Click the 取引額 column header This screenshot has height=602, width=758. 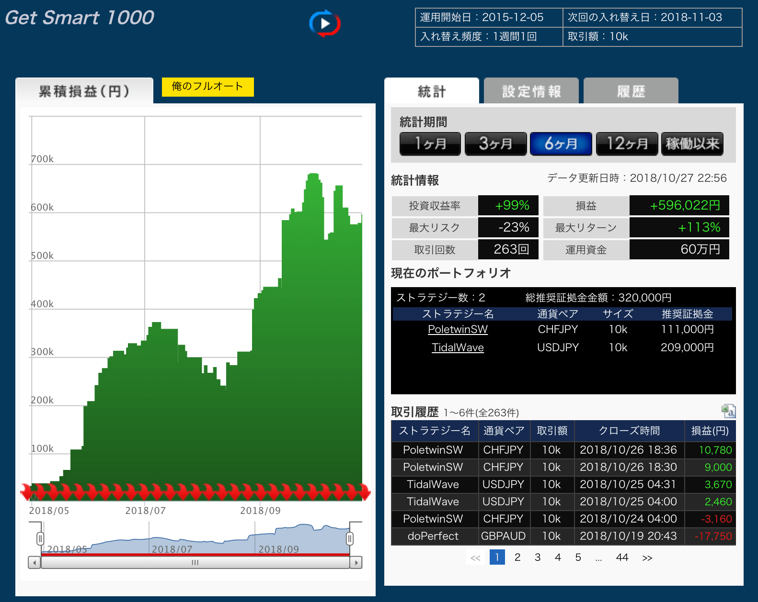[x=552, y=431]
